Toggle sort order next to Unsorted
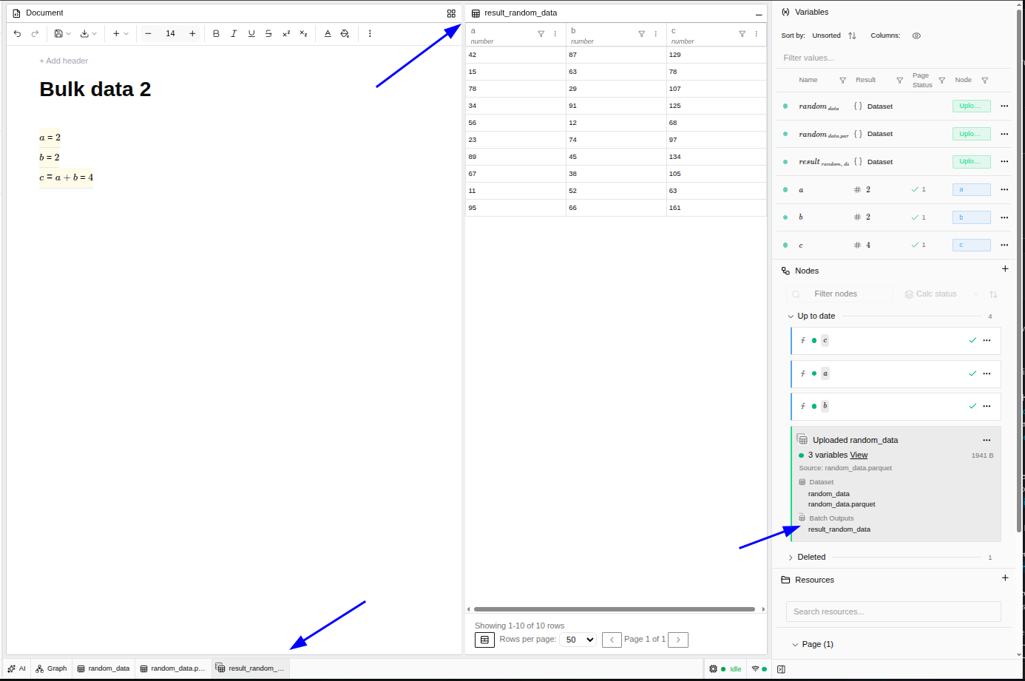This screenshot has height=681, width=1025. [852, 35]
